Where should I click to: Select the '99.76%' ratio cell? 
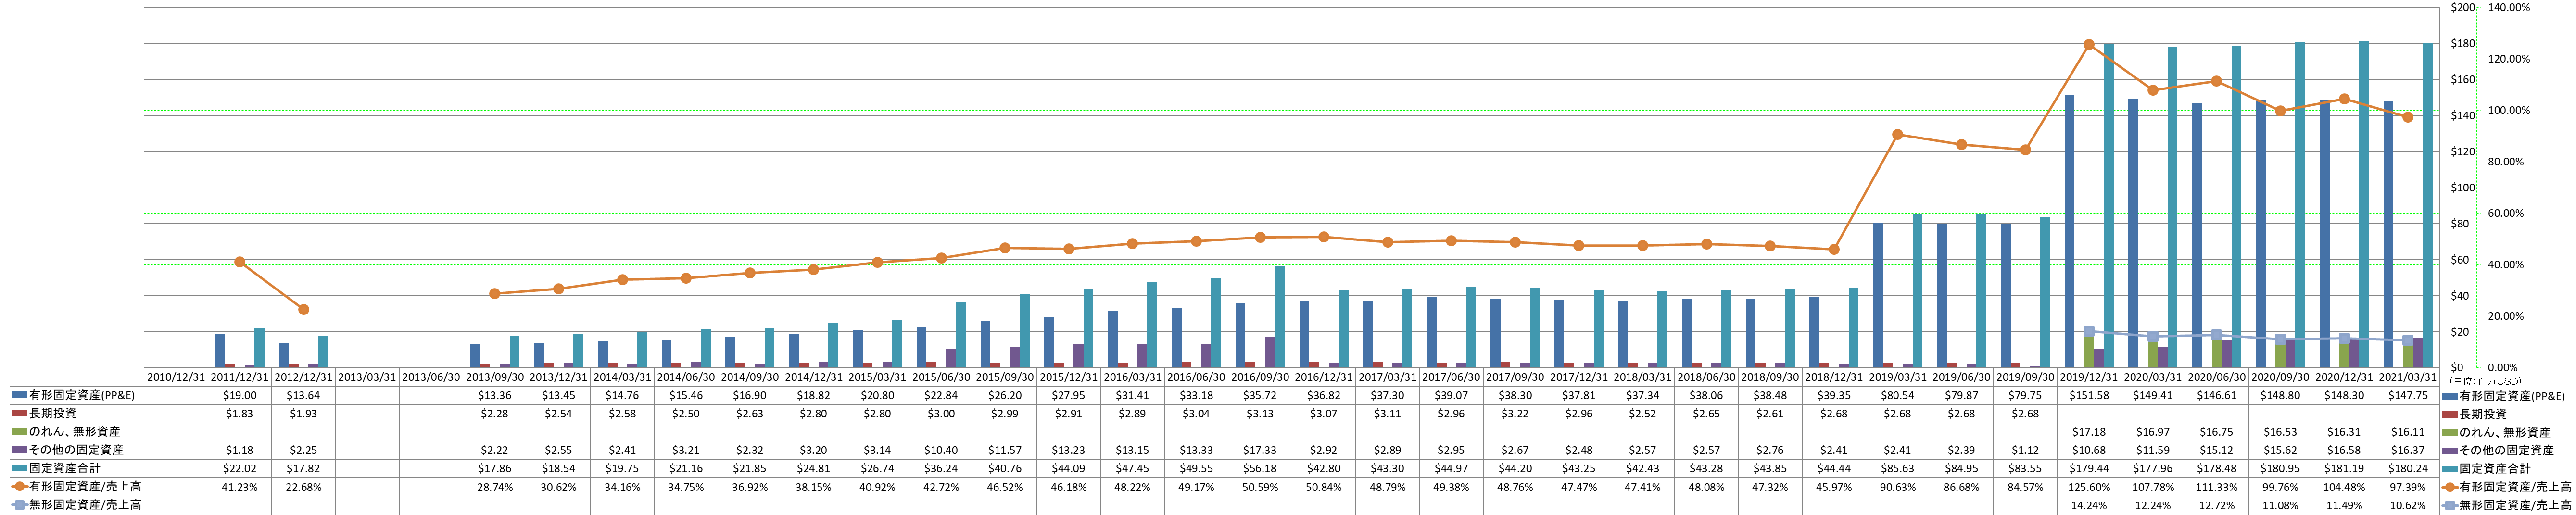[2281, 487]
